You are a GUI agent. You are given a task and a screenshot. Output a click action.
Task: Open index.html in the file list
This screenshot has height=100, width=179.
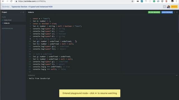(x=8, y=20)
